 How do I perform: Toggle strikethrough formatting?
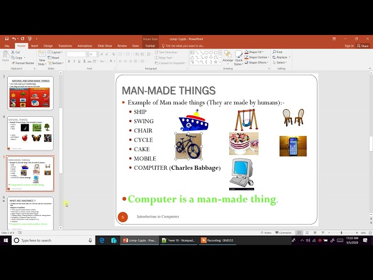89,61
